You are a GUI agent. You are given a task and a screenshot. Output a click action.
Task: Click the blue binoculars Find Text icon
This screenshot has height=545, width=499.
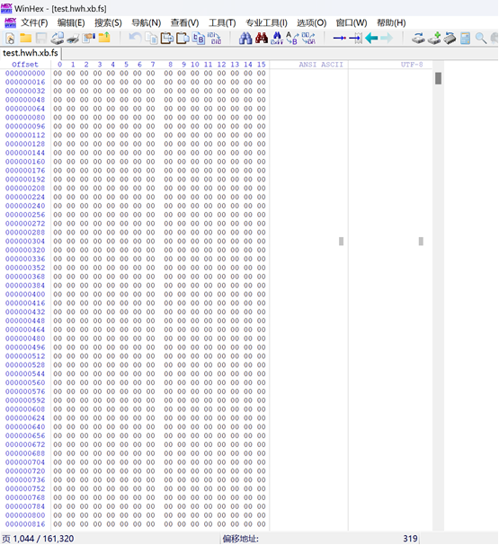(245, 38)
